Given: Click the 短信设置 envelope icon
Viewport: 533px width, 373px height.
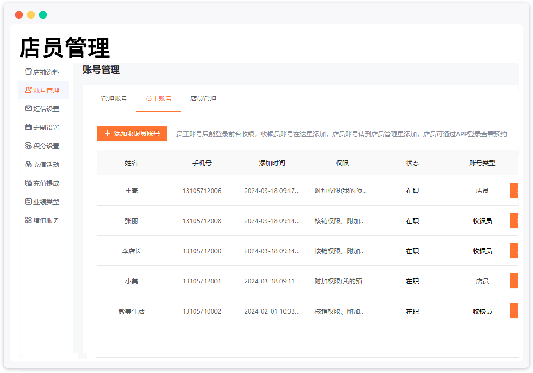Looking at the screenshot, I should (x=28, y=109).
